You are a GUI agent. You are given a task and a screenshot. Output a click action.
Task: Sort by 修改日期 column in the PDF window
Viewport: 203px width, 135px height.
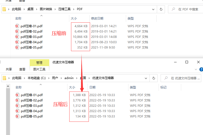(97, 18)
